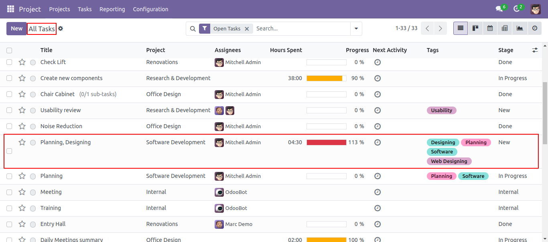Tick the Meeting row checkbox
The width and height of the screenshot is (548, 242).
click(x=9, y=192)
